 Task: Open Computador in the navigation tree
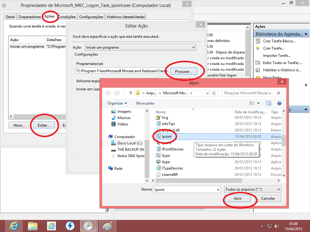click(x=122, y=137)
